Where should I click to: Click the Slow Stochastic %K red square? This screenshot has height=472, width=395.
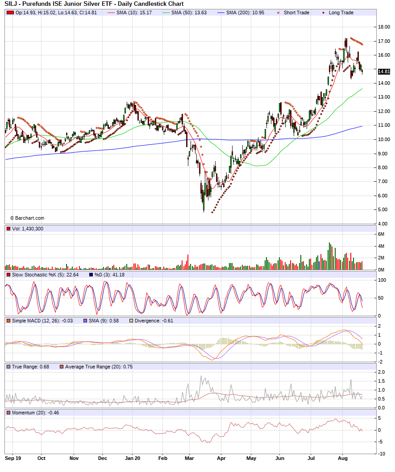(x=9, y=275)
